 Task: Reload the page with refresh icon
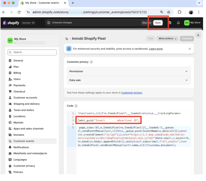[x=19, y=12]
